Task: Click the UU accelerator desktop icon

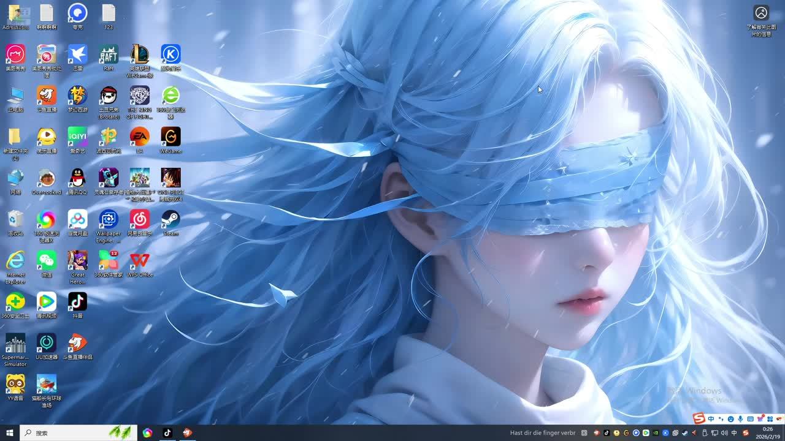Action: (x=47, y=344)
